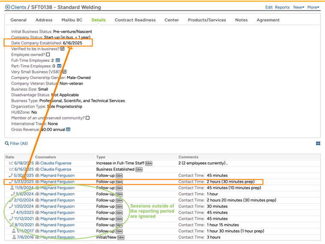The height and width of the screenshot is (244, 325).
Task: Click the chart icon on the 6/18/2025 row
Action: coord(11,163)
